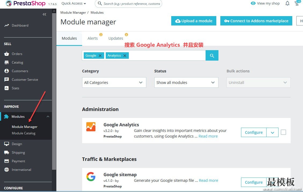Click View my shop link
This screenshot has width=303, height=192.
pos(268,3)
